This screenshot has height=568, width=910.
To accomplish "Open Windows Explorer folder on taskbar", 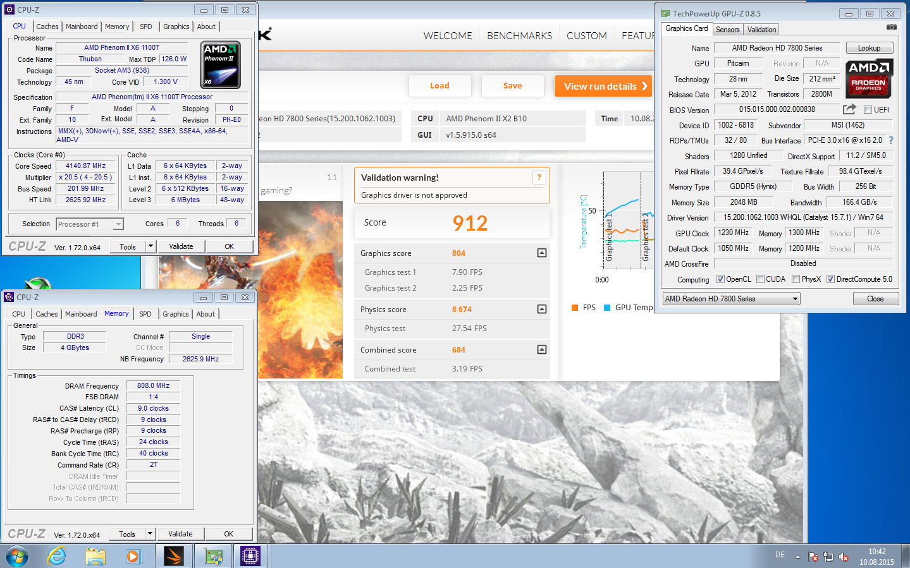I will click(95, 556).
